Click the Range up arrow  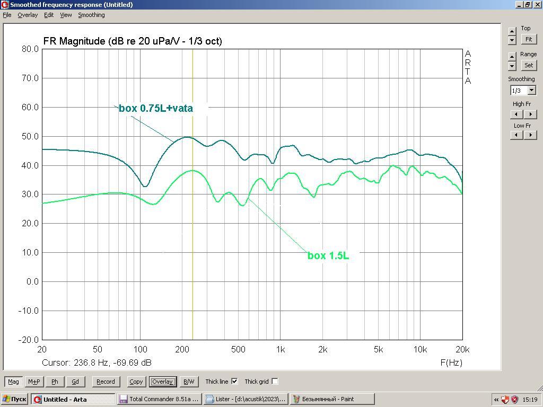[x=512, y=57]
